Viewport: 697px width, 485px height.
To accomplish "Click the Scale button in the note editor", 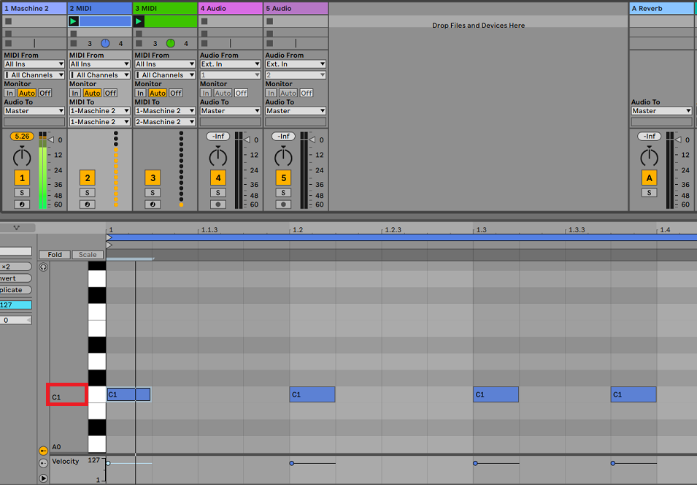I will (x=88, y=255).
